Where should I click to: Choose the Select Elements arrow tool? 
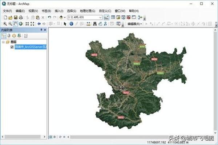[65, 24]
